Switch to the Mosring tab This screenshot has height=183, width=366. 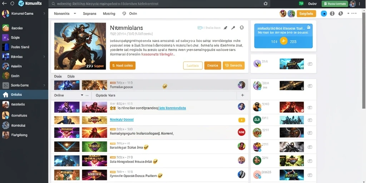[x=109, y=14]
